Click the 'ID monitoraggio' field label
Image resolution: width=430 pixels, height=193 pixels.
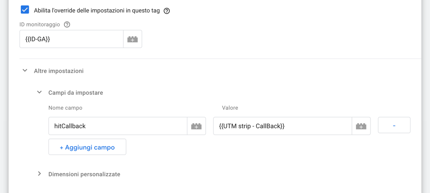40,25
